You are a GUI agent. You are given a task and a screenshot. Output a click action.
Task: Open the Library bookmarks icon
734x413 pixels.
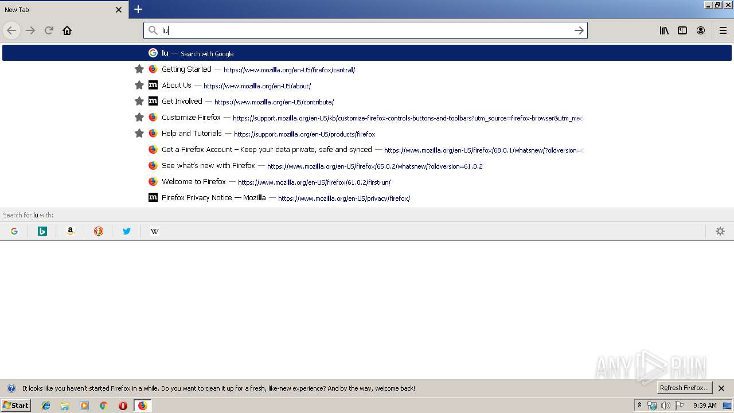(x=664, y=30)
